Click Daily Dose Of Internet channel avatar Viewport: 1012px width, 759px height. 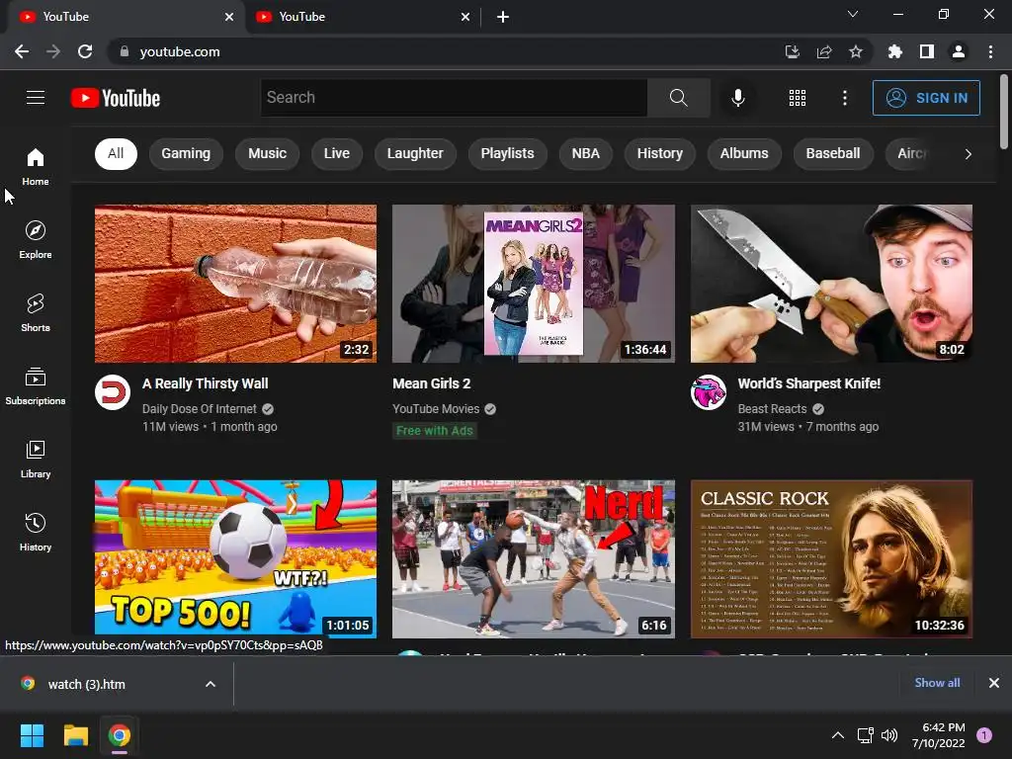113,392
